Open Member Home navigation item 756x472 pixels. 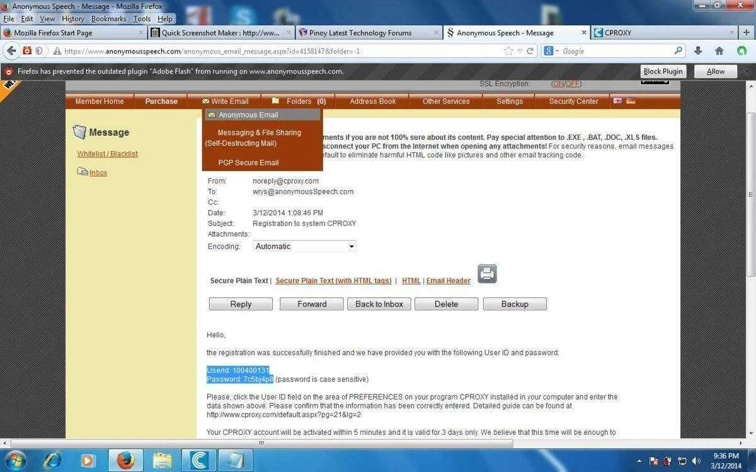[x=100, y=101]
